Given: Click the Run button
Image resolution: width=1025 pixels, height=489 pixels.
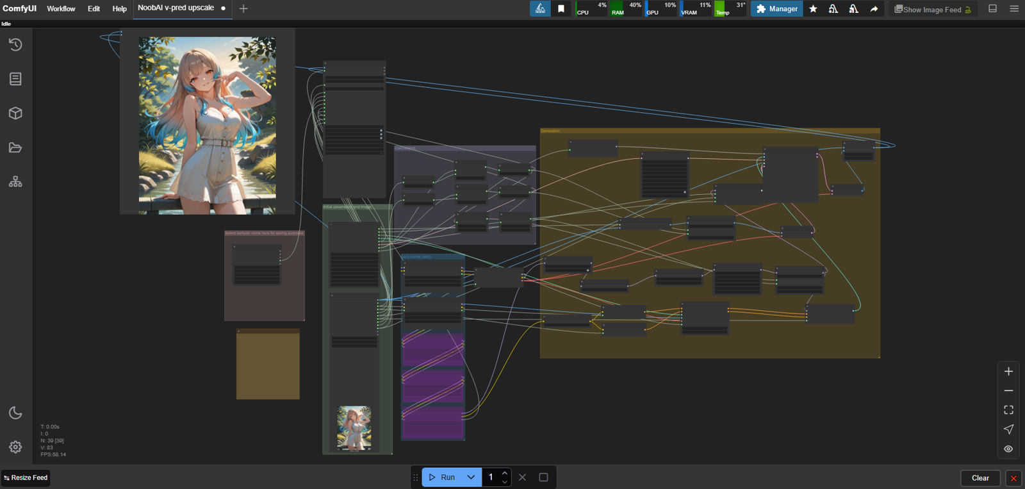Looking at the screenshot, I should point(441,477).
